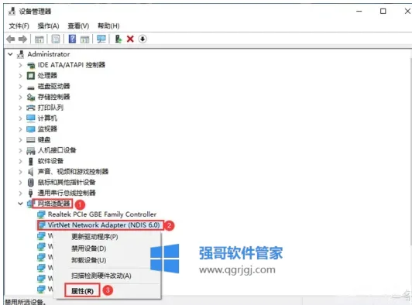Maximize the 设备管理器 window
The image size is (412, 305).
(x=383, y=11)
